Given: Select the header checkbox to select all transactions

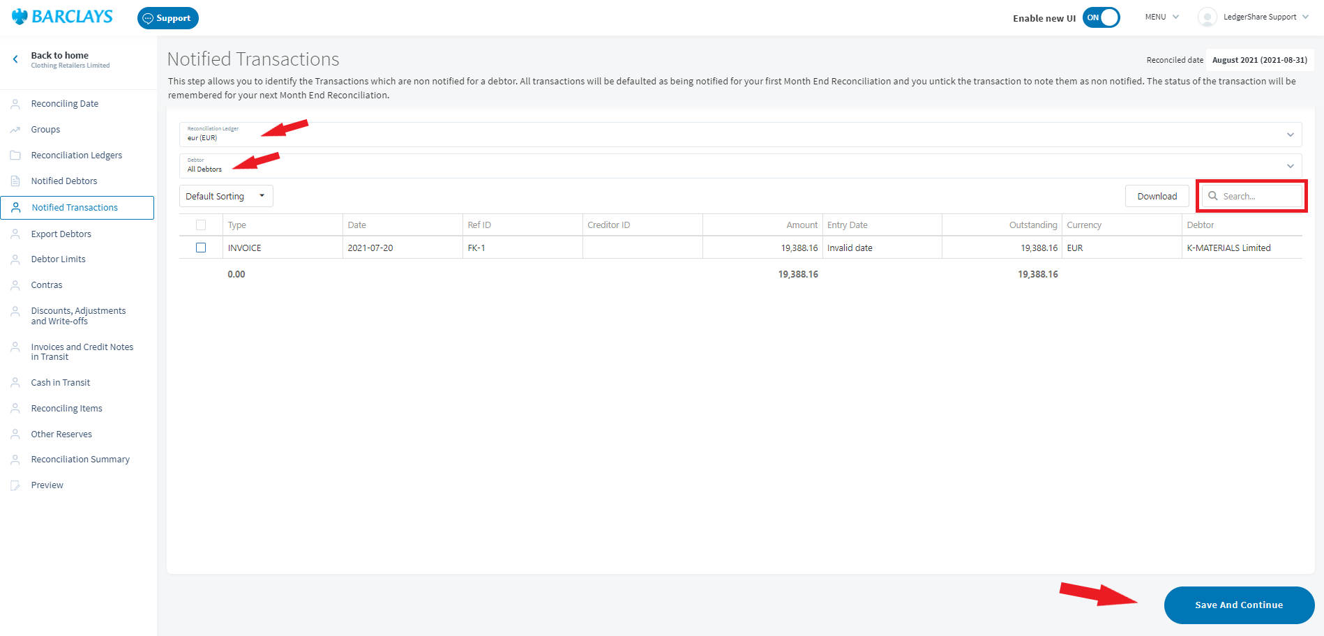Looking at the screenshot, I should (202, 225).
